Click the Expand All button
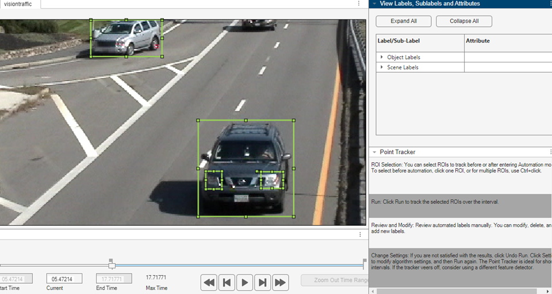 coord(404,21)
